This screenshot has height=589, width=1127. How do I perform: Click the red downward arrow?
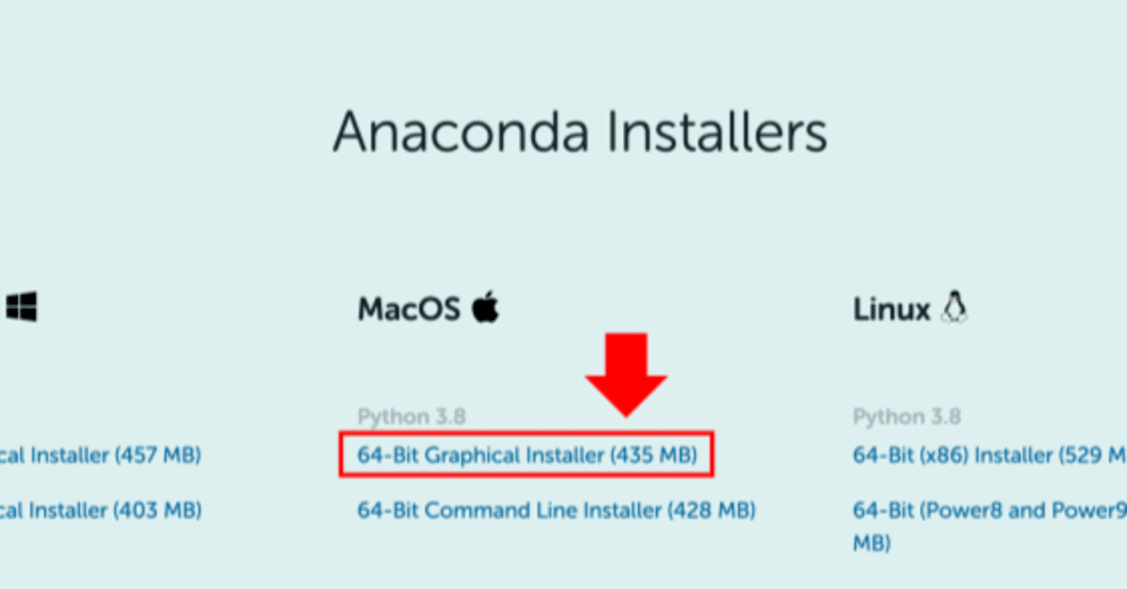[x=627, y=374]
